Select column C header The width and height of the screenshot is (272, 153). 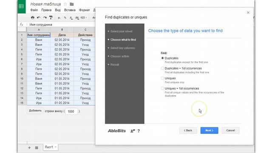click(85, 30)
